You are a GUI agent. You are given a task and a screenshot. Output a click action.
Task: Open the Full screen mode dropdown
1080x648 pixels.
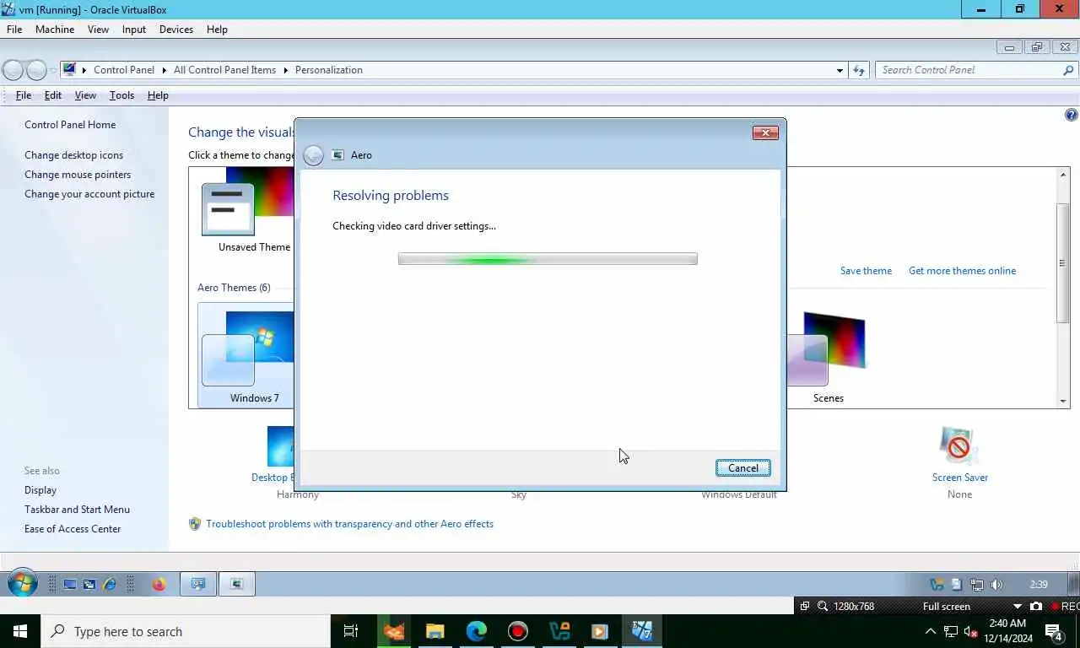point(1017,606)
